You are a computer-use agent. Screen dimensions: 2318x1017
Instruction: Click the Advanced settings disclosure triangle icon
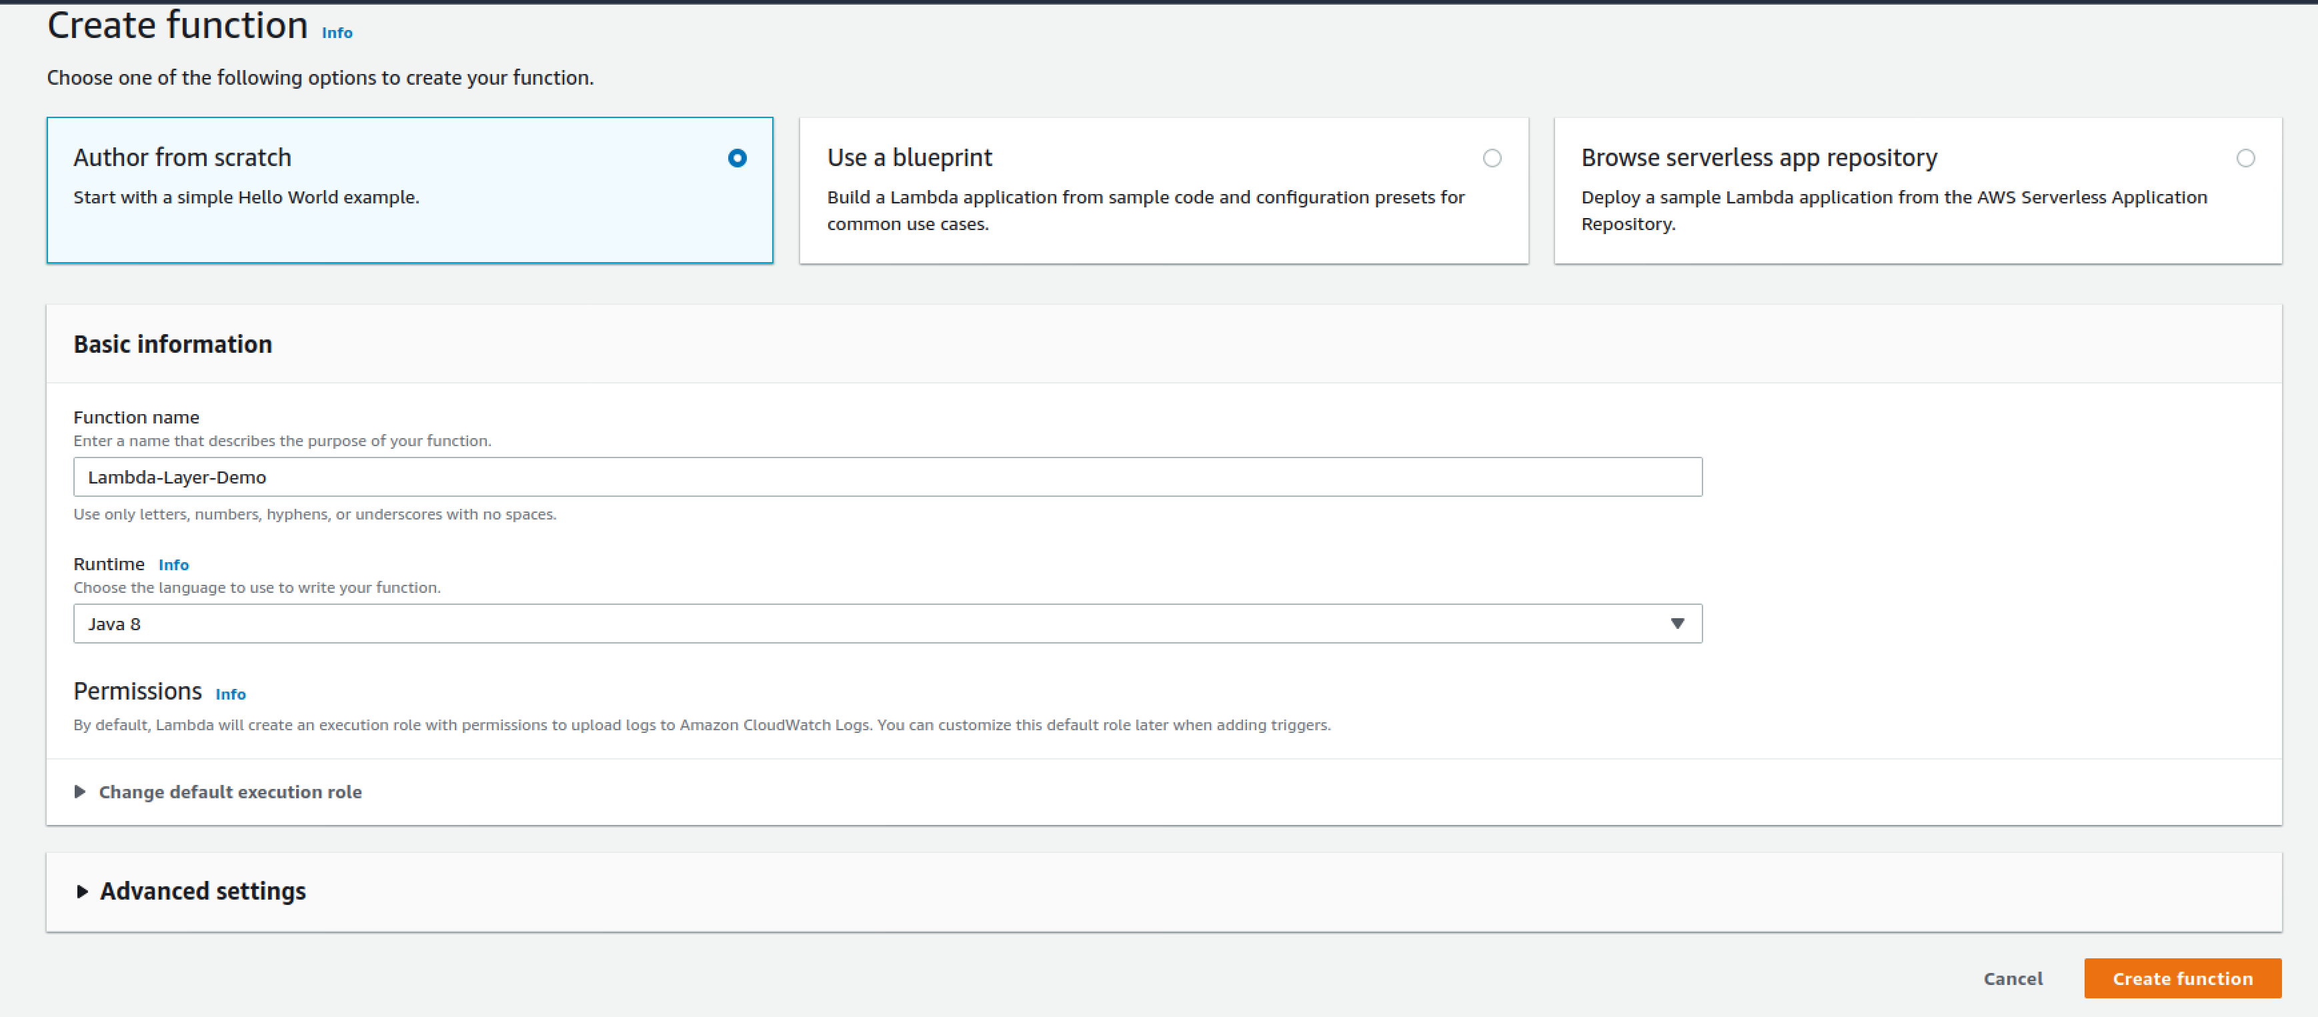tap(82, 891)
